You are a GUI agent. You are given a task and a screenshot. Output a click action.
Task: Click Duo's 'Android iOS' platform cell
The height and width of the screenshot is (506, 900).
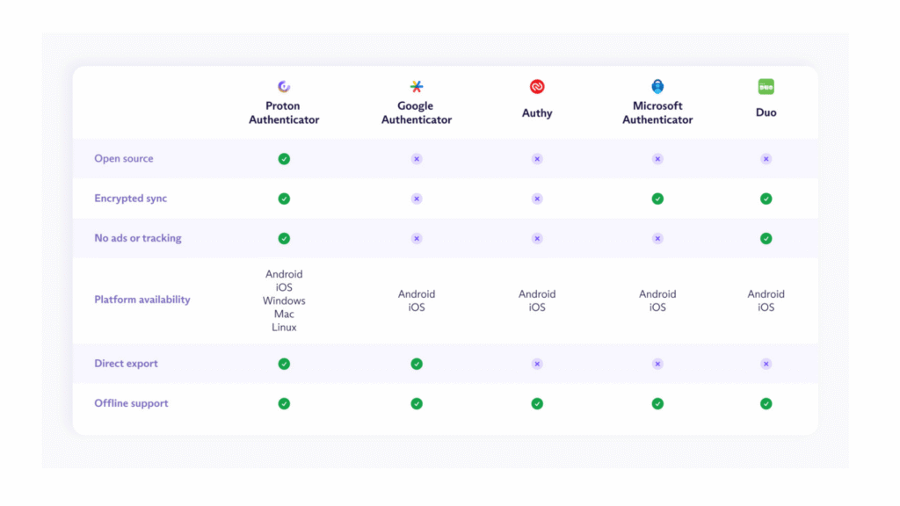click(x=766, y=300)
